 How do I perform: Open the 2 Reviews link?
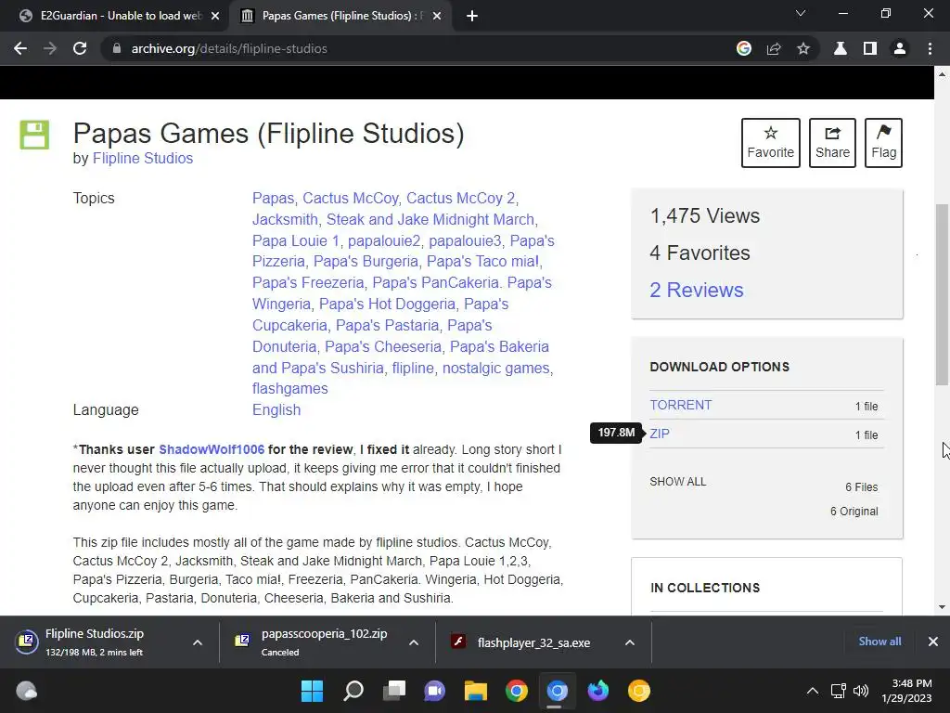click(696, 290)
